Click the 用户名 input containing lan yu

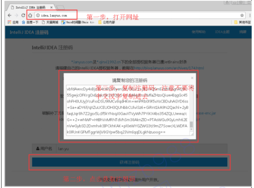point(141,149)
